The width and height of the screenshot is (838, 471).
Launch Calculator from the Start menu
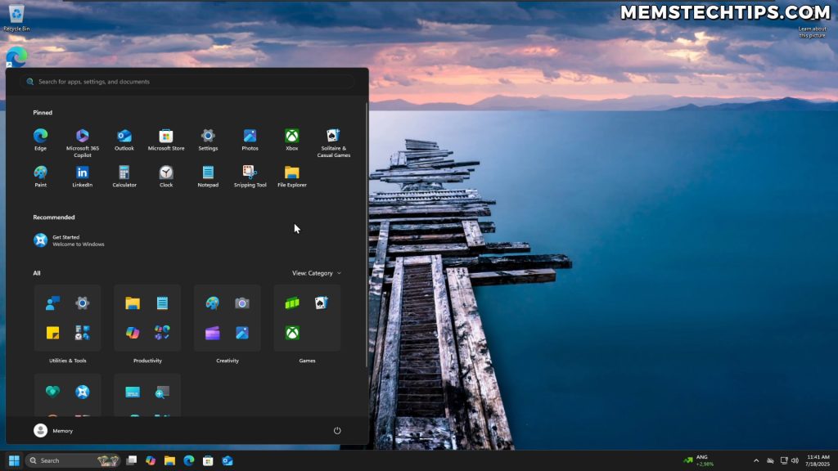point(124,173)
